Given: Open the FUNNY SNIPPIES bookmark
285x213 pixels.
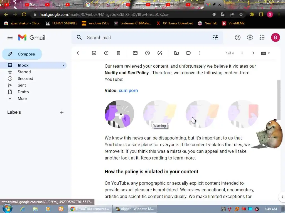Looking at the screenshot, I should tap(62, 23).
